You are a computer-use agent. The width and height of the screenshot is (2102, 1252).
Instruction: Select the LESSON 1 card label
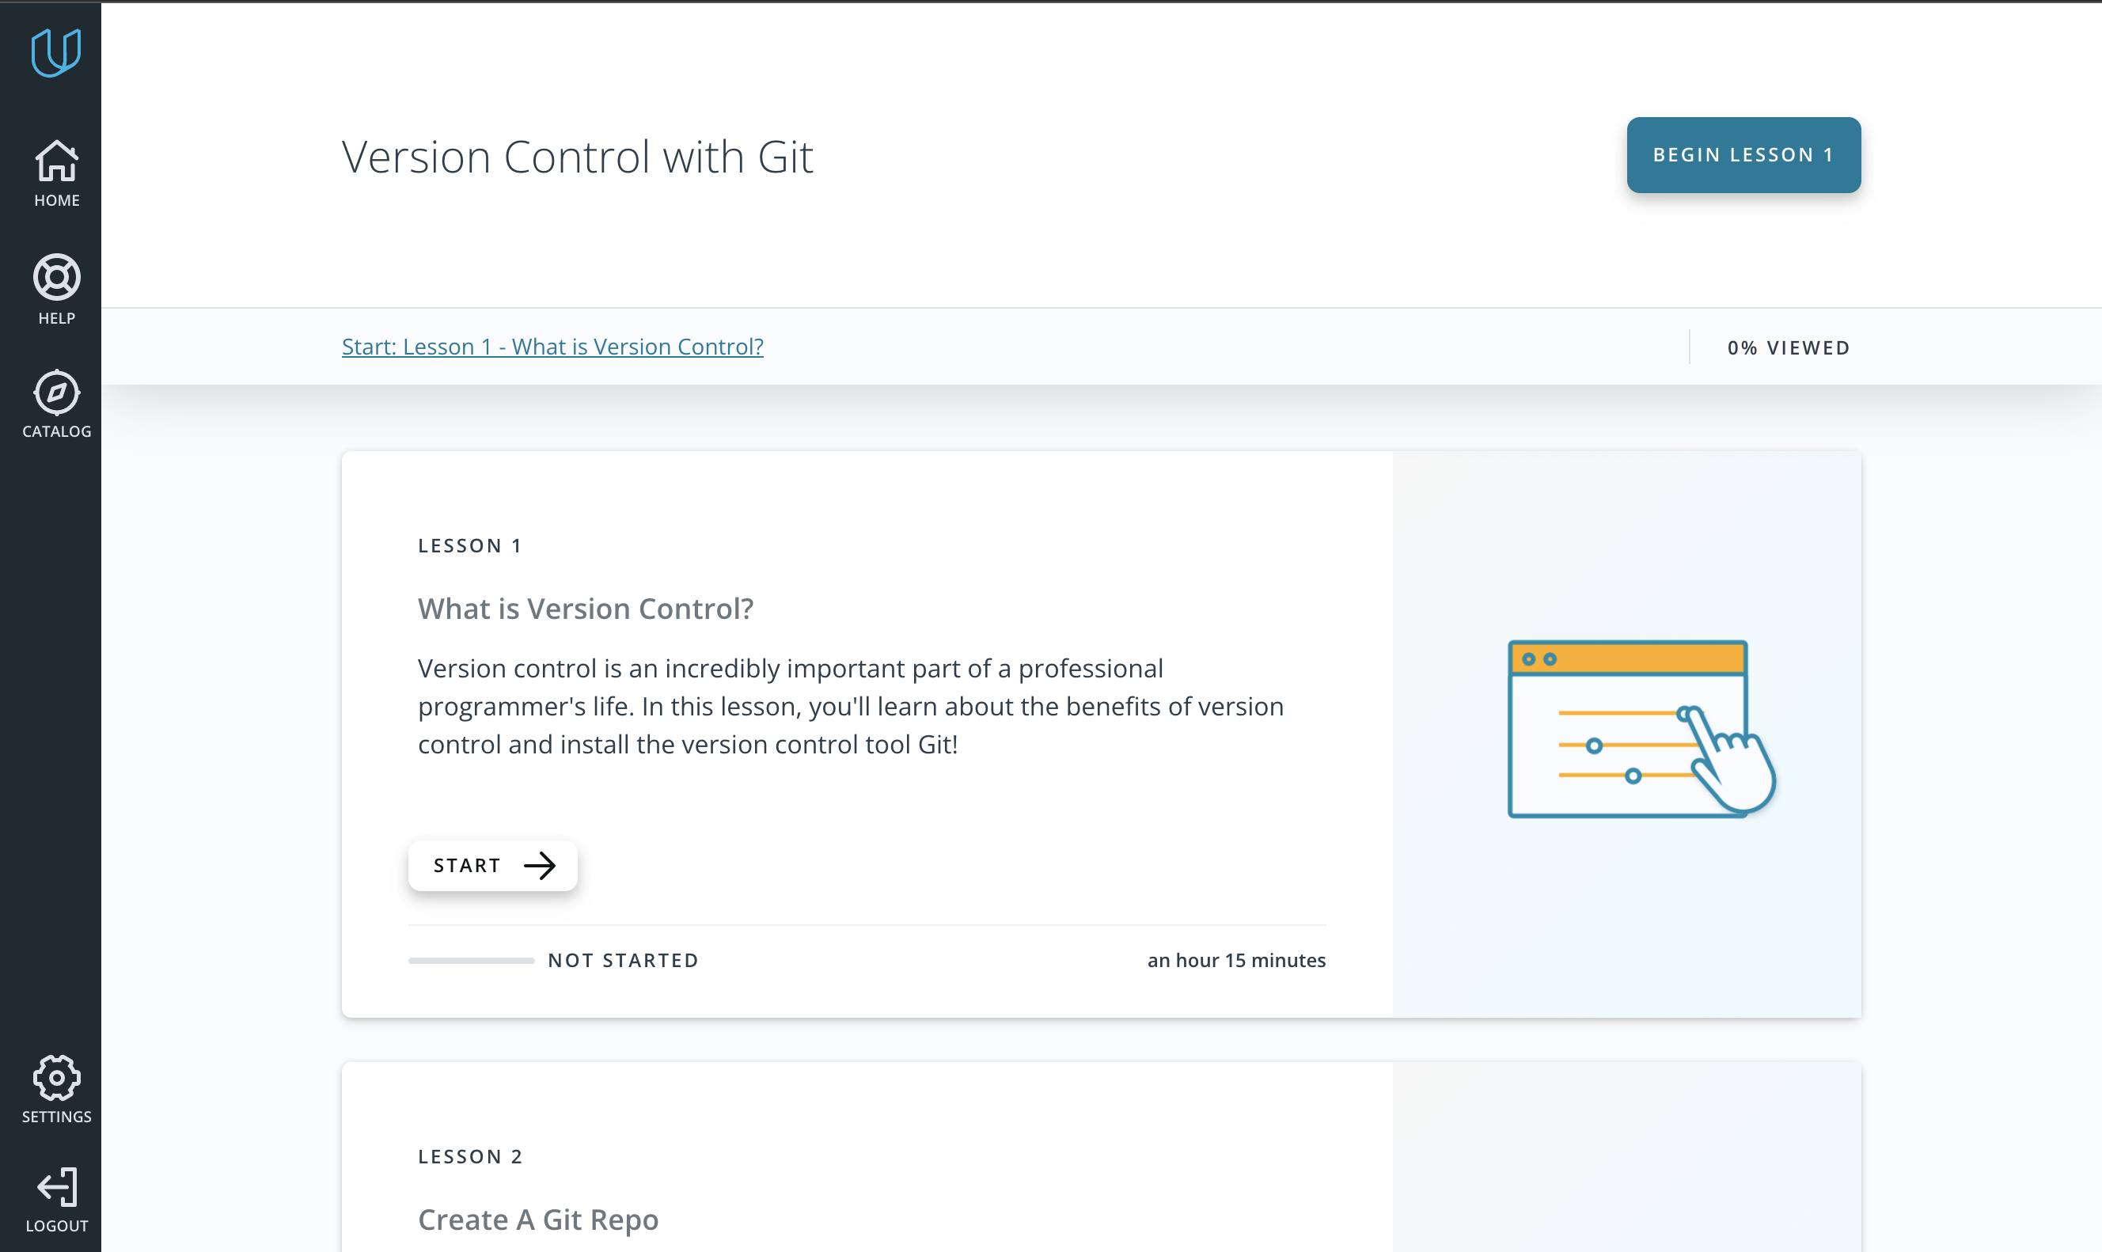point(469,545)
